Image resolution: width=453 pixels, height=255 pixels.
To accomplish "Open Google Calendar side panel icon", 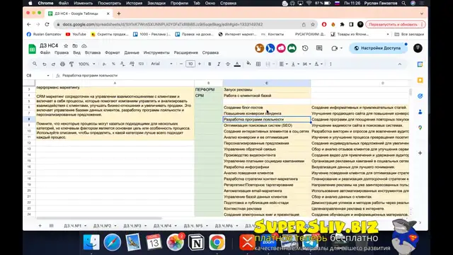I will [x=420, y=64].
